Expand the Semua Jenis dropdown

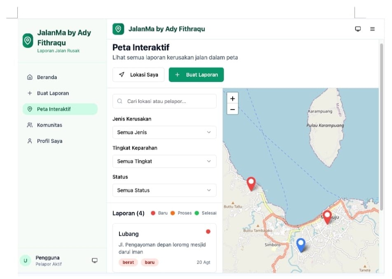164,133
